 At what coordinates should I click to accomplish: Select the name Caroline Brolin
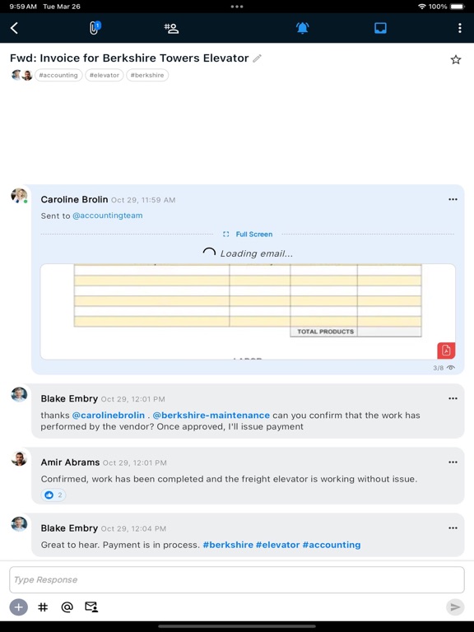click(x=75, y=199)
